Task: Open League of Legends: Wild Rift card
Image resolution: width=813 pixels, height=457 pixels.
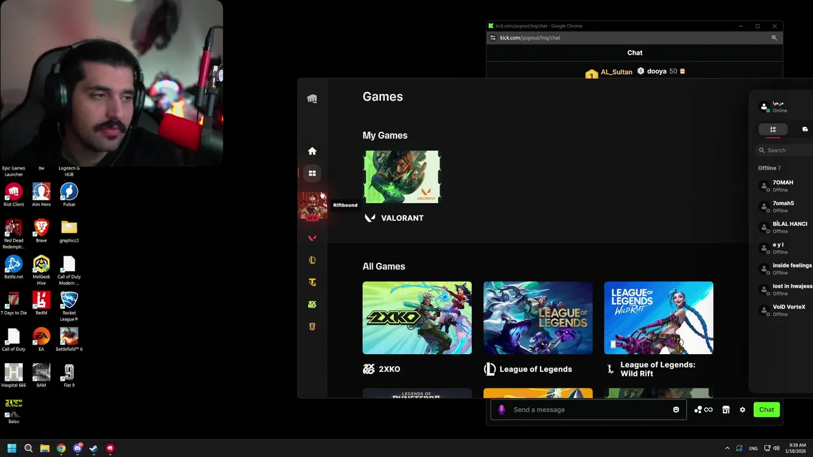Action: click(x=659, y=318)
